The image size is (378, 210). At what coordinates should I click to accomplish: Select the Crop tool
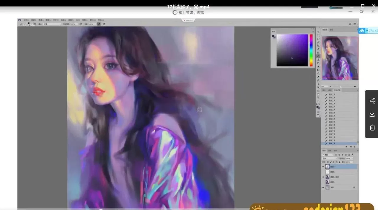318,46
